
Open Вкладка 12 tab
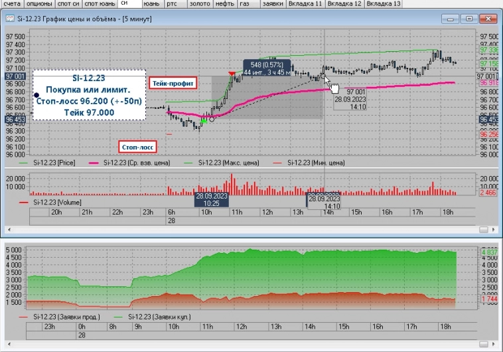pos(344,4)
